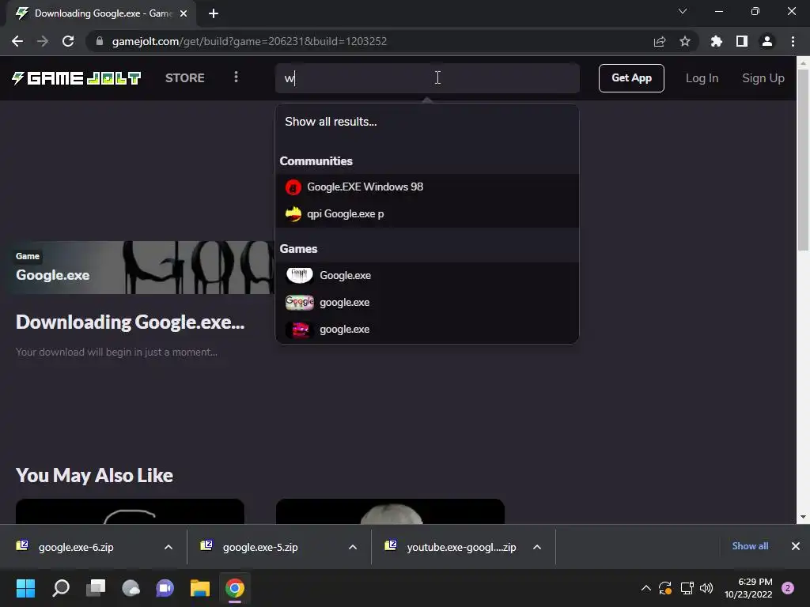View site information via the lock icon
This screenshot has height=607, width=810.
pos(100,41)
